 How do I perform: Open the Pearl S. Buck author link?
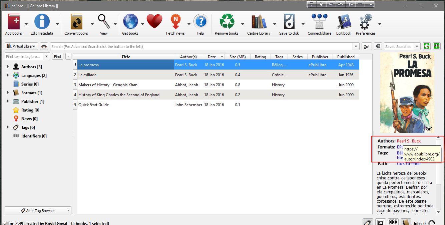(x=409, y=141)
